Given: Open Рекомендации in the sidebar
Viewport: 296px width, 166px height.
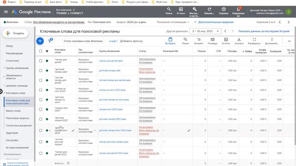Looking at the screenshot, I should 14,53.
